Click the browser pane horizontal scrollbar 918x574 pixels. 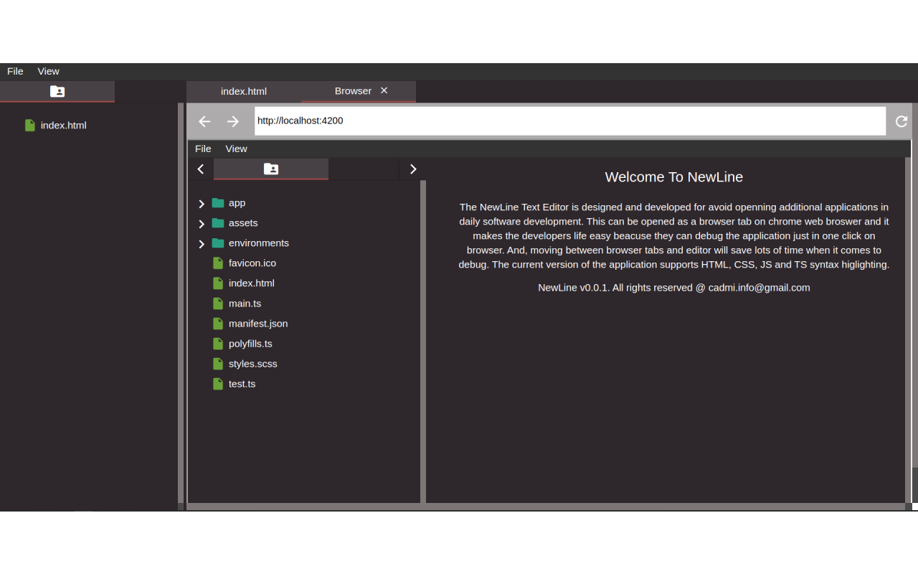click(546, 507)
